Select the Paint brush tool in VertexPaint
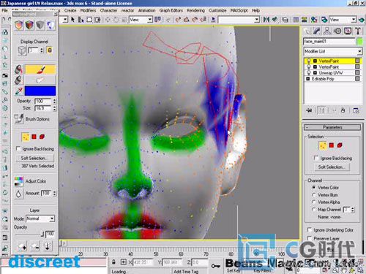366x274 pixels. [x=40, y=69]
